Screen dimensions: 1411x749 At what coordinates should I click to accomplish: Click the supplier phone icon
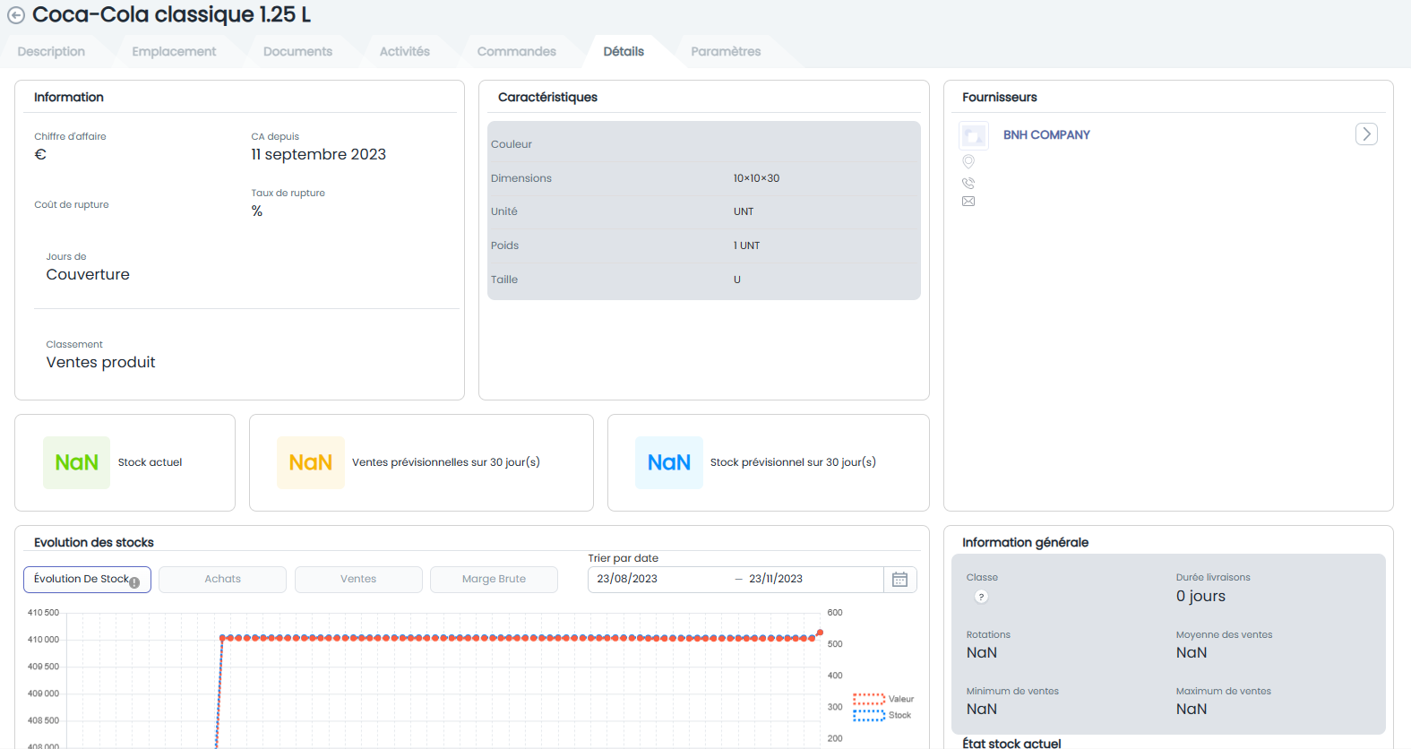[968, 183]
